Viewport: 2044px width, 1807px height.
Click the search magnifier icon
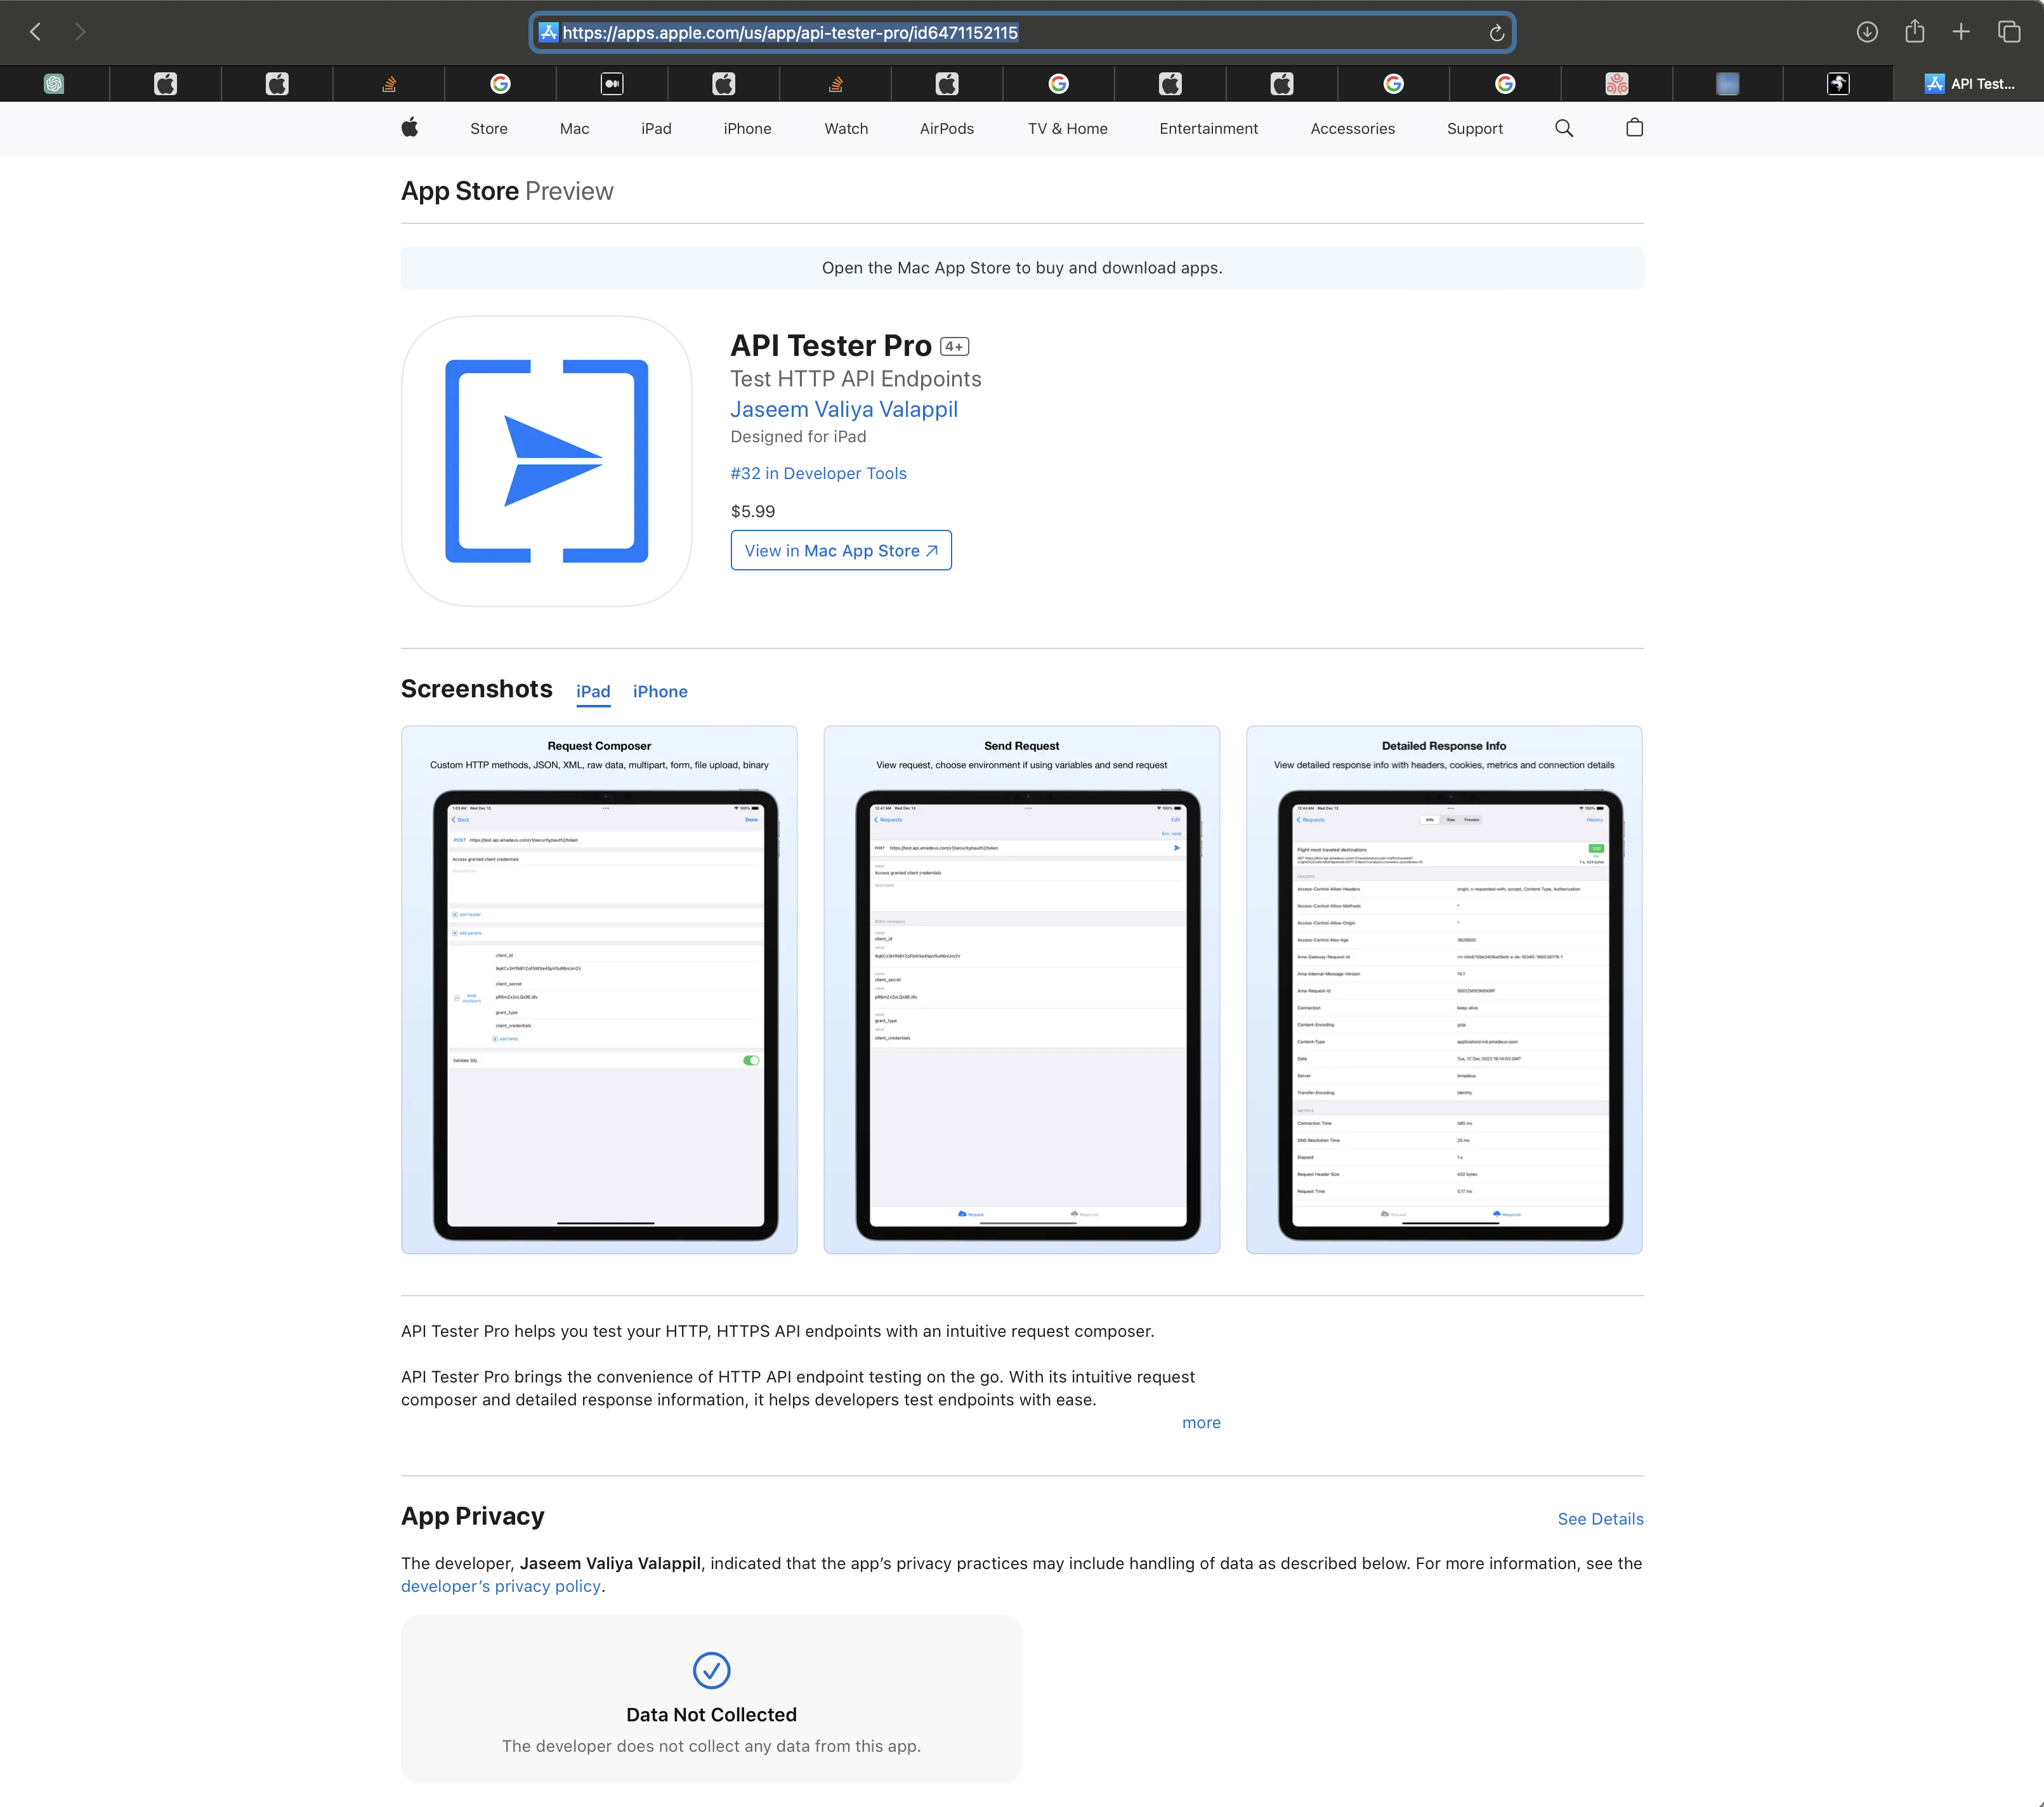click(1564, 128)
